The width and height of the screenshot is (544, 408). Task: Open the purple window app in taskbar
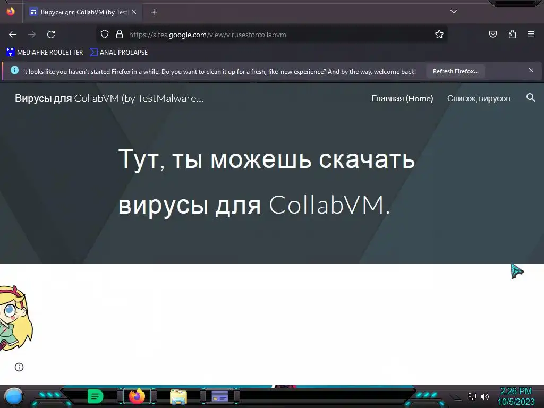[x=220, y=396]
